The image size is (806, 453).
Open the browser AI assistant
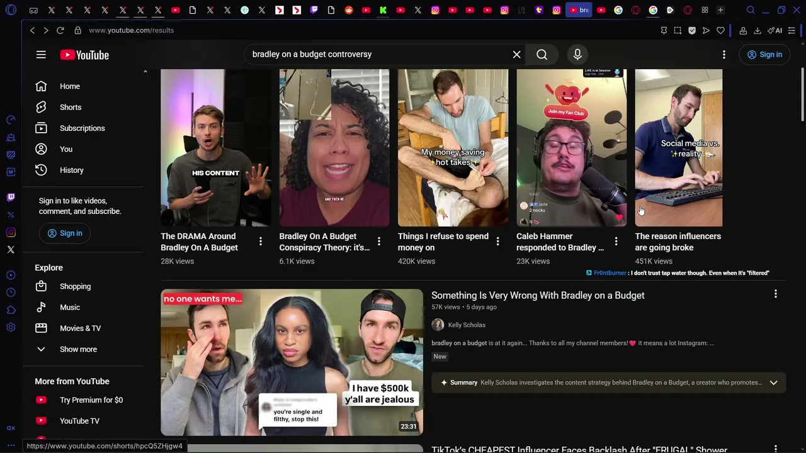point(775,30)
